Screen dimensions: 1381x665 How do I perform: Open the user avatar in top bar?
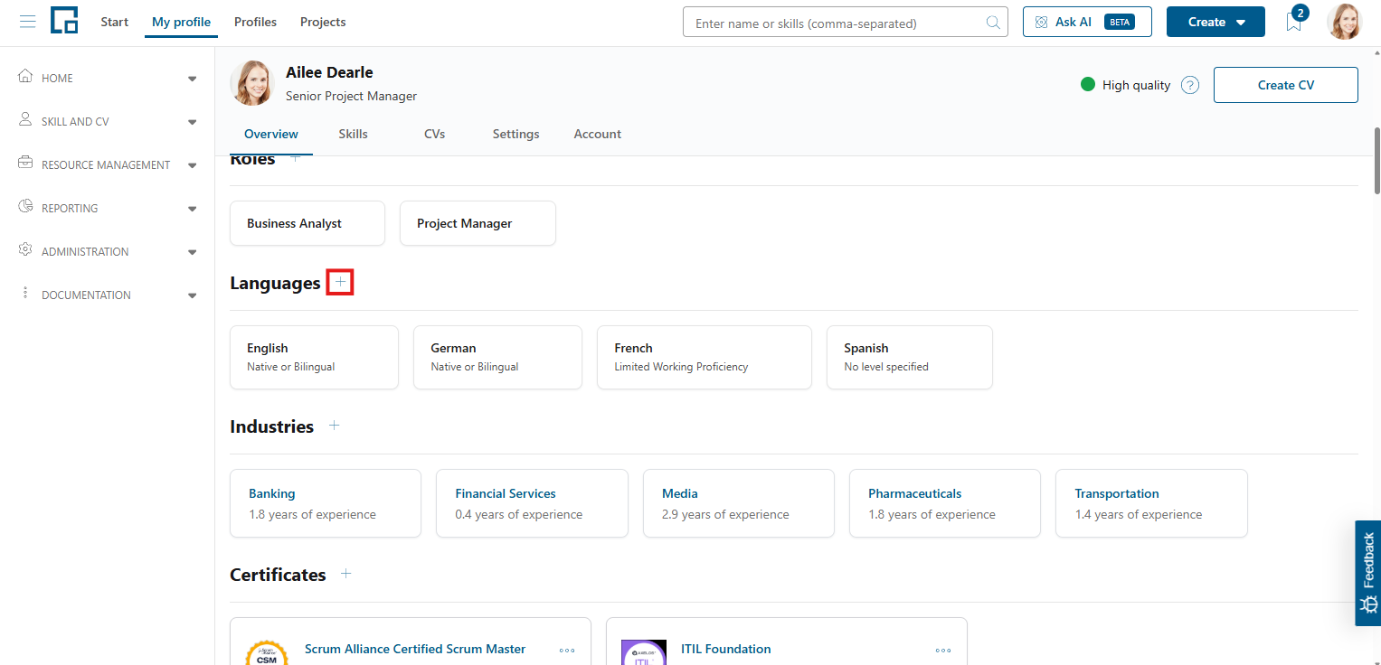tap(1344, 22)
